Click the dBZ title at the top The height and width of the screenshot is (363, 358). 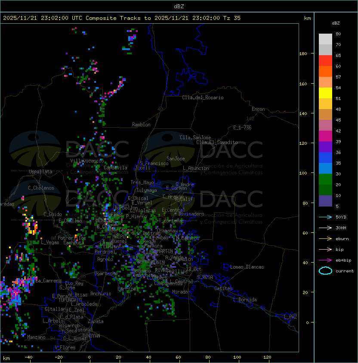(179, 6)
